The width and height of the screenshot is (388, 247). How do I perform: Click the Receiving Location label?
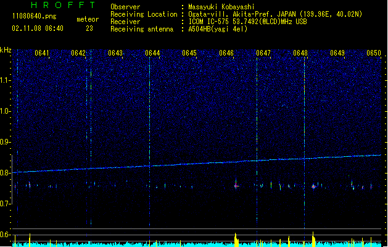coord(144,14)
